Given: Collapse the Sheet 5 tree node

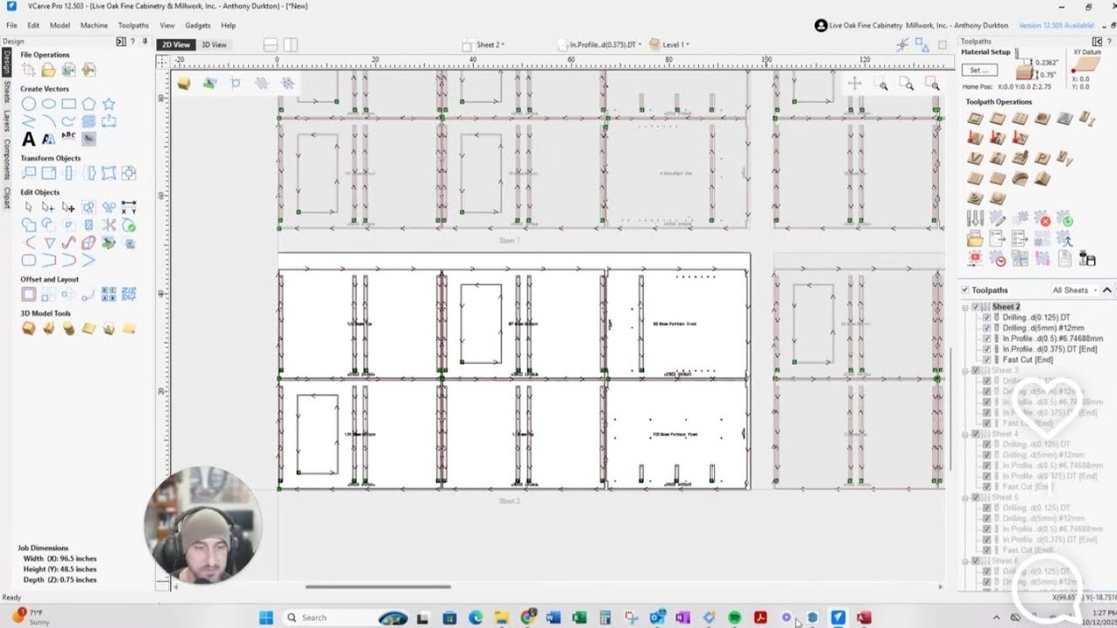Looking at the screenshot, I should (x=966, y=497).
